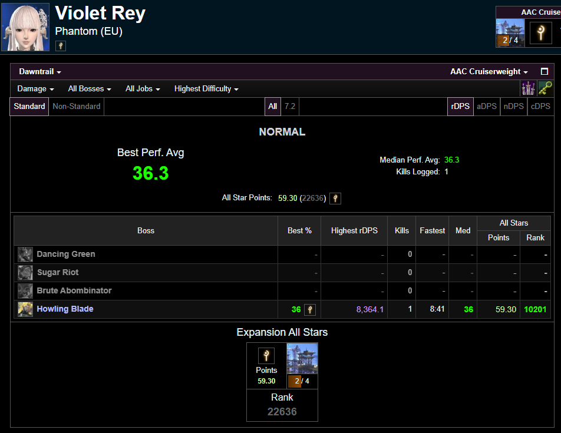The height and width of the screenshot is (433, 561).
Task: Click the Dancing Green boss icon
Action: 25,254
